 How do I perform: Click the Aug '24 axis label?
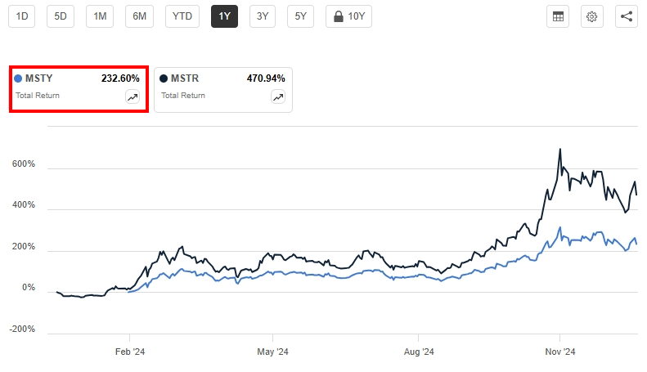pyautogui.click(x=419, y=352)
